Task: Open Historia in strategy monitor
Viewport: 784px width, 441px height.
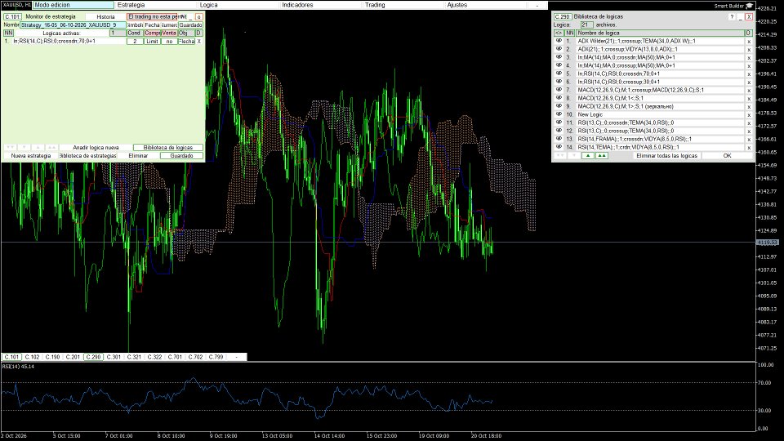Action: 105,16
